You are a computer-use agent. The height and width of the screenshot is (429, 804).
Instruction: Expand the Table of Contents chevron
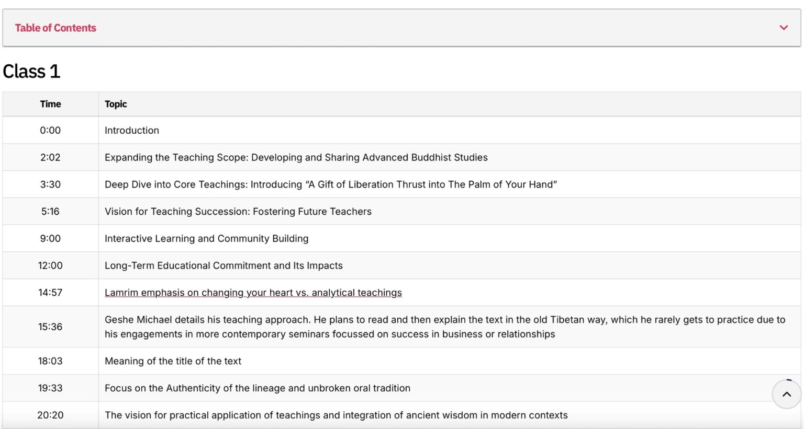[x=783, y=28]
